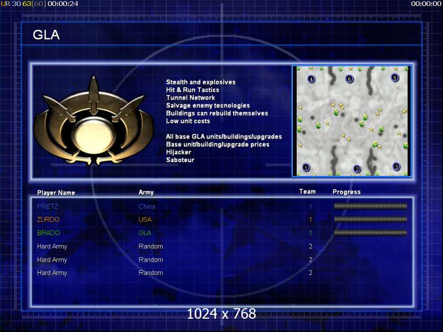Select player BRADO in the list
The height and width of the screenshot is (332, 443).
click(x=49, y=233)
